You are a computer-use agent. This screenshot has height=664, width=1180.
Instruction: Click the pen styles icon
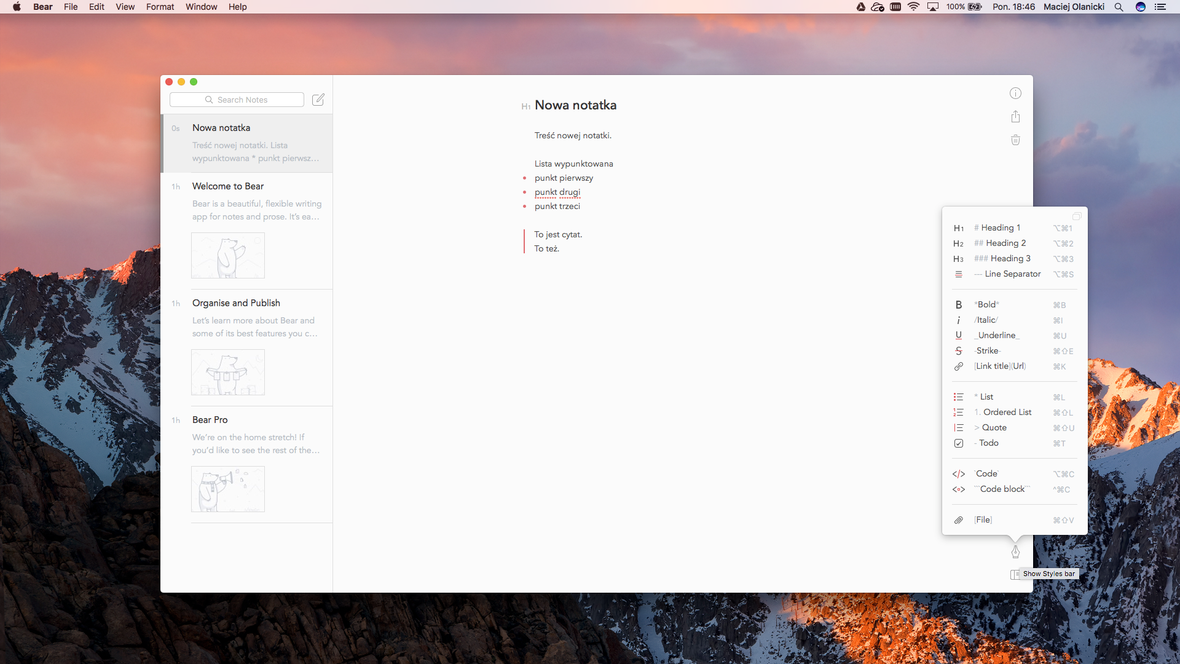[x=1015, y=552]
